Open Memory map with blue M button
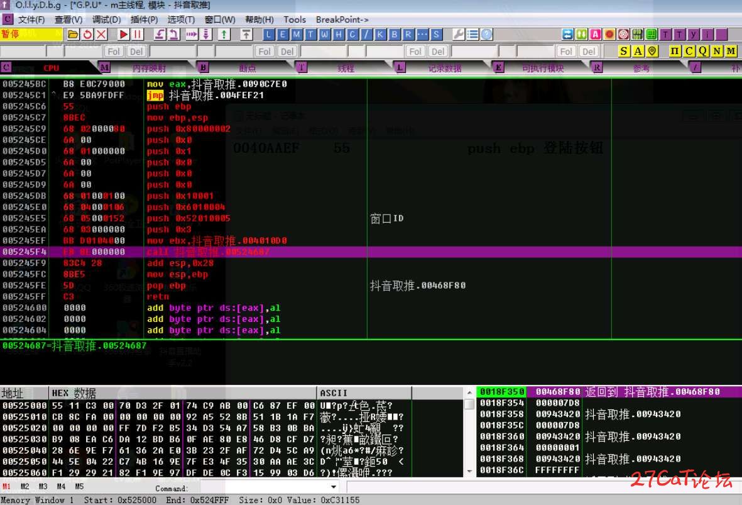Screen dimensions: 742x505 pyautogui.click(x=297, y=34)
